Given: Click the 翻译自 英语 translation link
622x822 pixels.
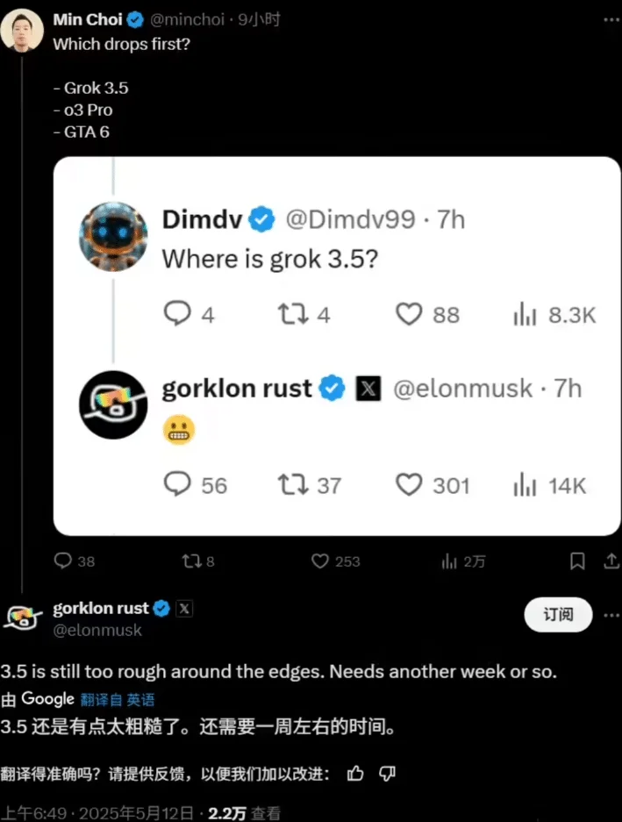Looking at the screenshot, I should coord(118,699).
